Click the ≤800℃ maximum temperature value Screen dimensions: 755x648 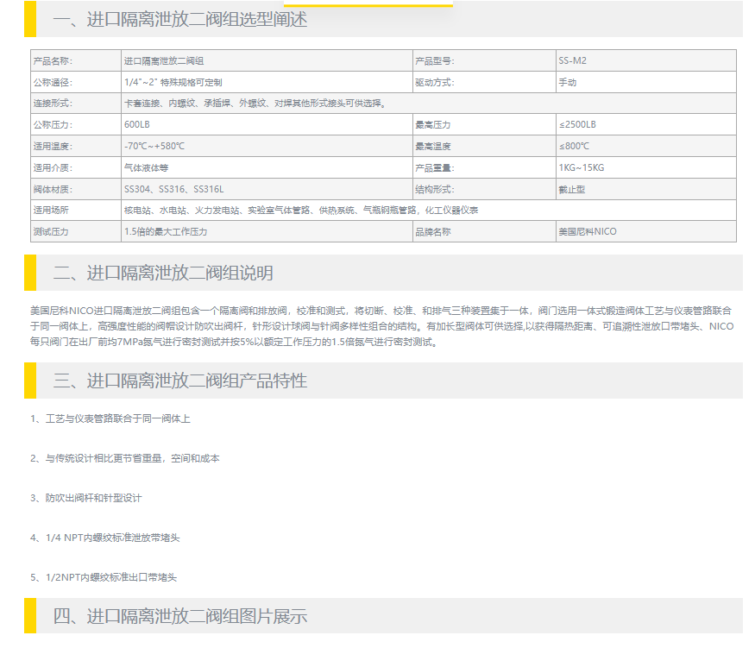pos(575,147)
